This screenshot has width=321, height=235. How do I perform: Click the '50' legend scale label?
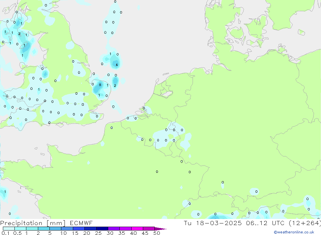tap(157, 233)
